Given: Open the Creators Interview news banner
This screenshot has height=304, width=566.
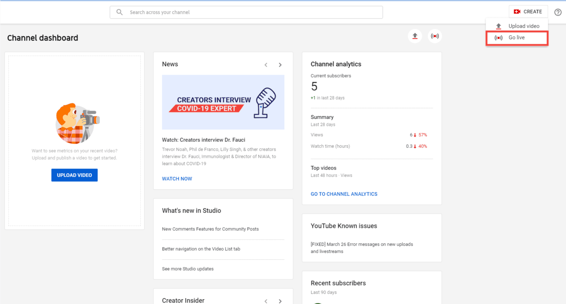Looking at the screenshot, I should (x=223, y=102).
